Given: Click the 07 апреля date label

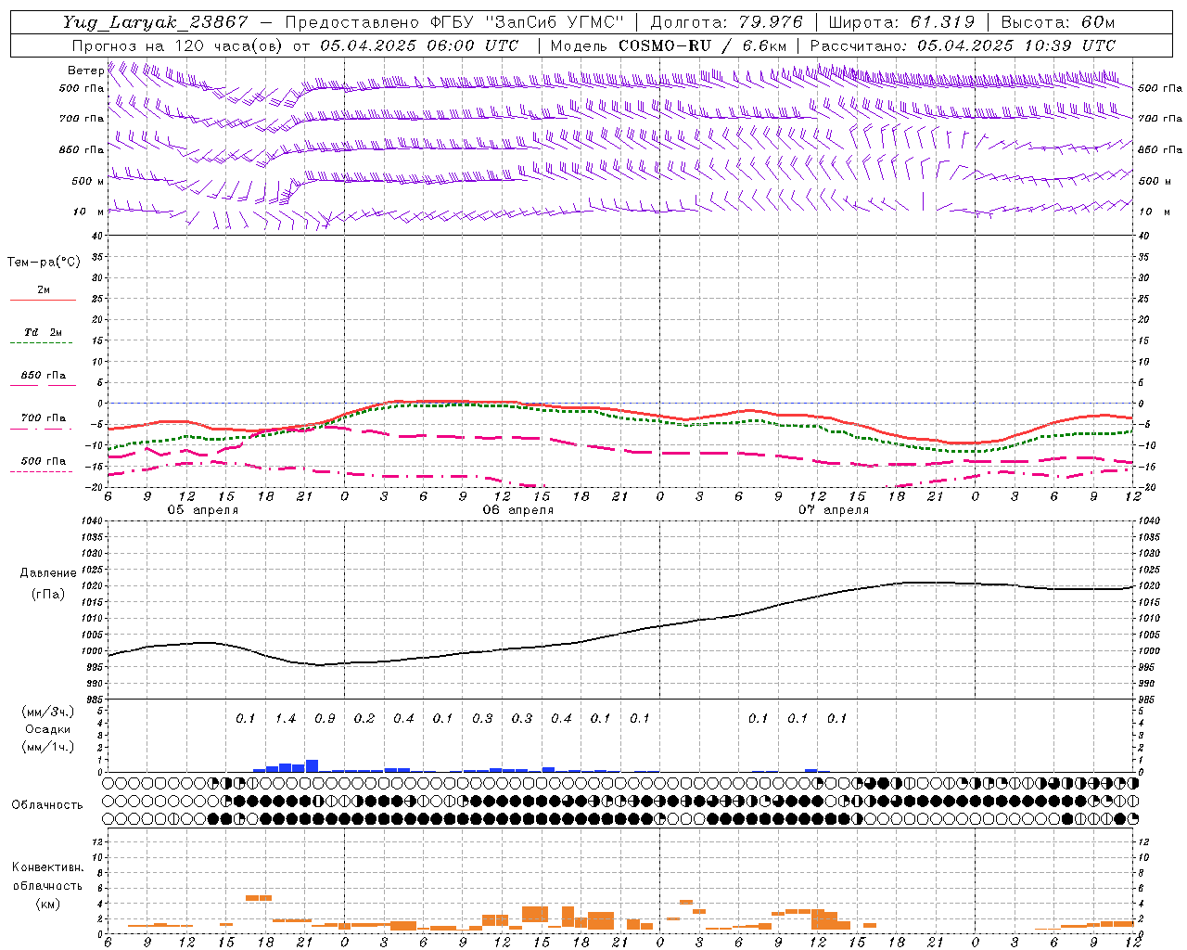Looking at the screenshot, I should point(834,510).
